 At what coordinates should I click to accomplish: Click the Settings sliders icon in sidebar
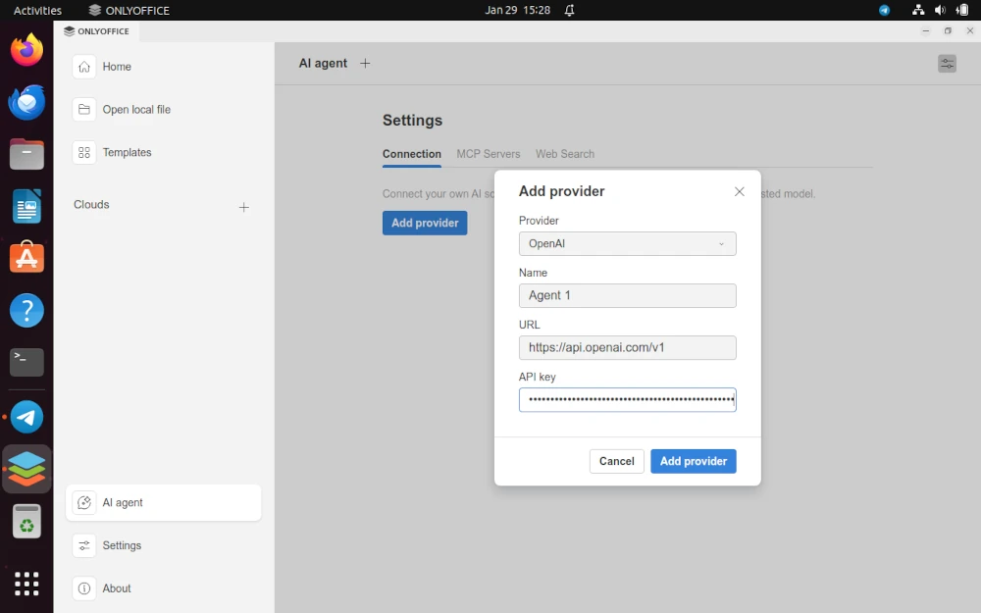(86, 545)
